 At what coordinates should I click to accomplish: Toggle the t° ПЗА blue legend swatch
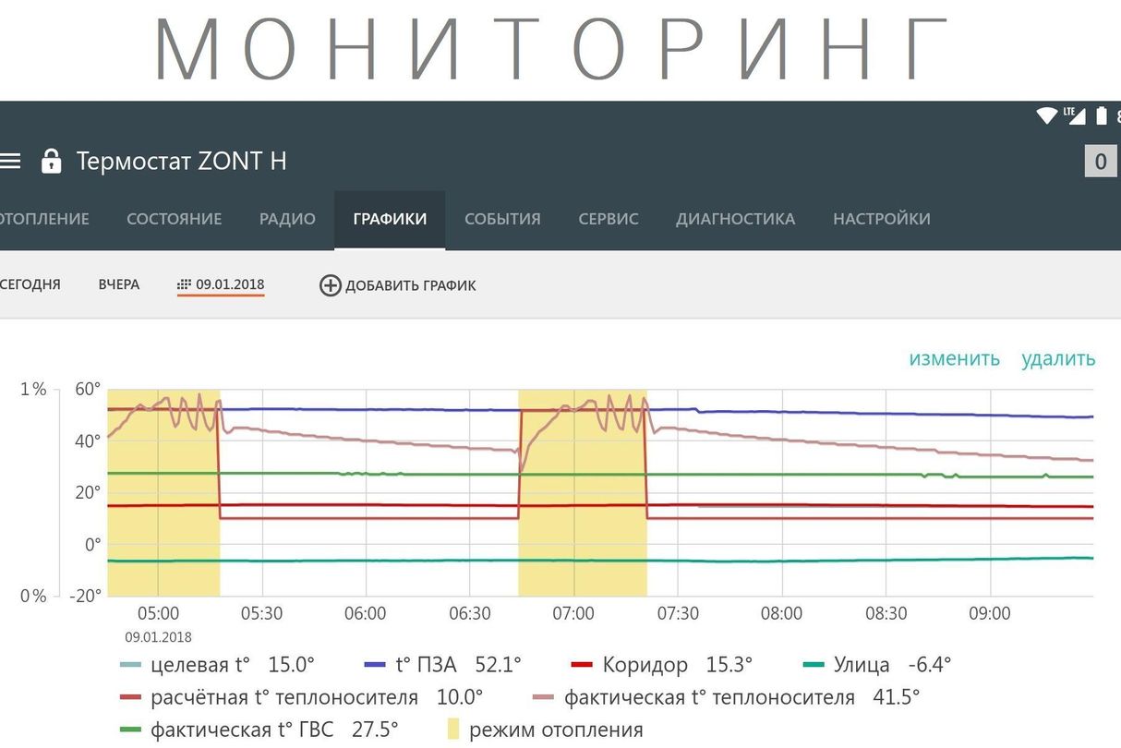click(376, 666)
